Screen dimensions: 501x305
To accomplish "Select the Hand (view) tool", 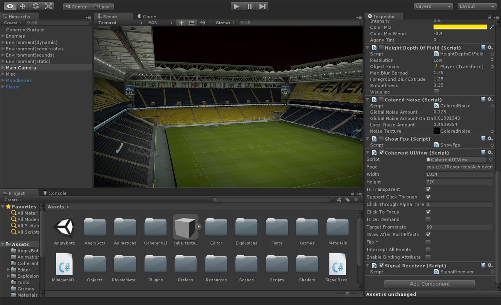I will coord(10,6).
